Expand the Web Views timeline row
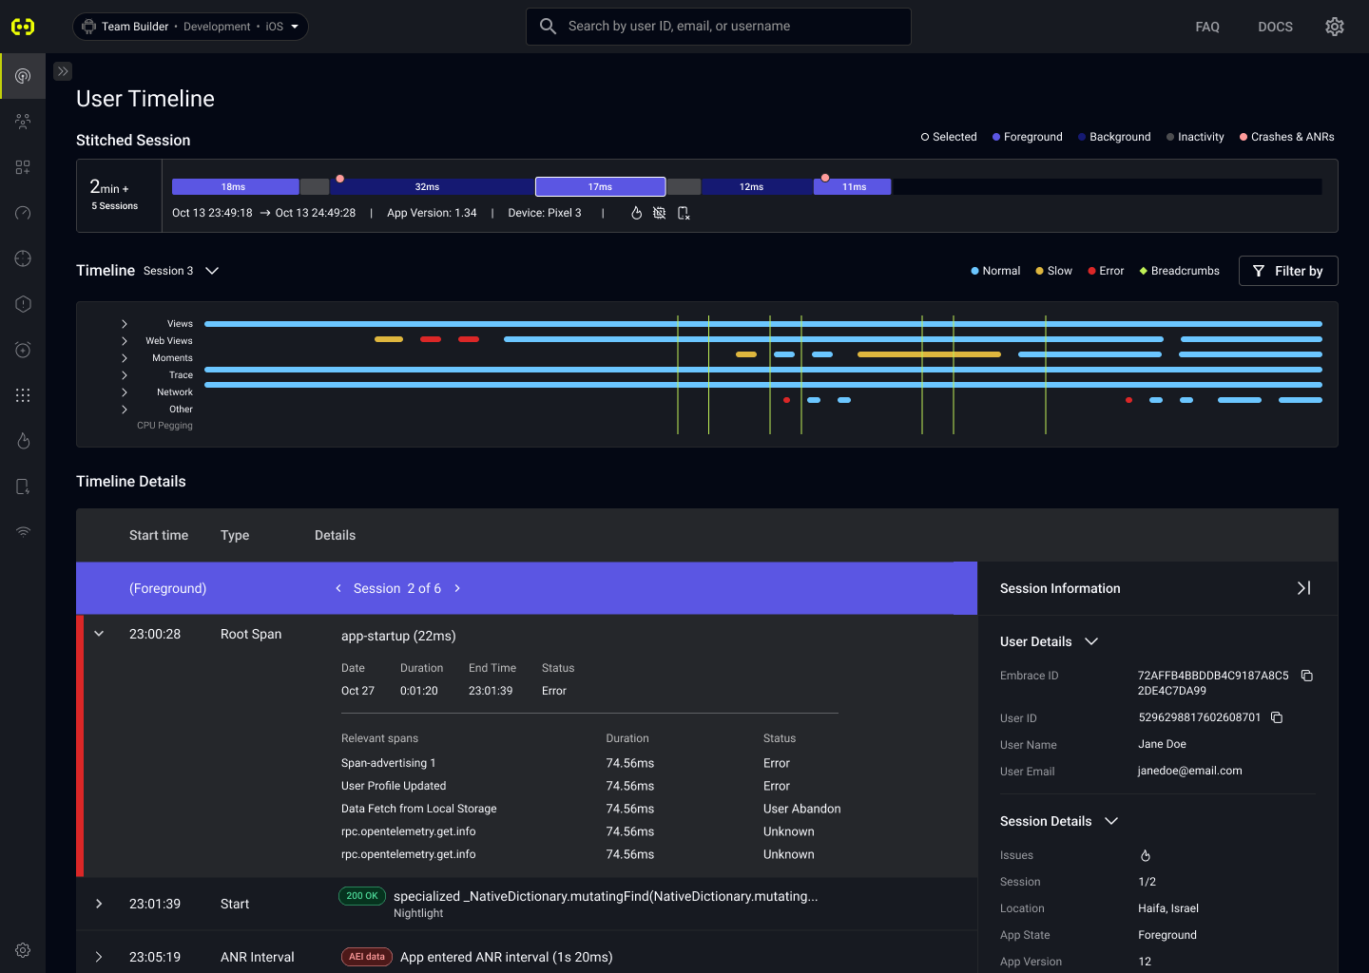 (x=125, y=341)
